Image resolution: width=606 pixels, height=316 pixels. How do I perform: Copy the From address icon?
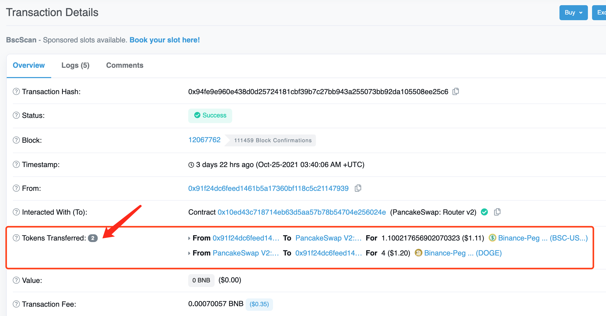point(358,188)
